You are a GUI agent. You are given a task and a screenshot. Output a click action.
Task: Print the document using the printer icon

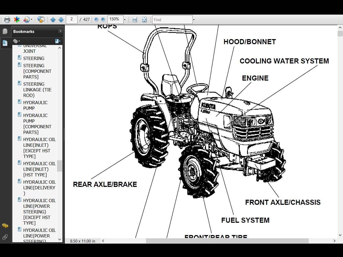[6, 19]
